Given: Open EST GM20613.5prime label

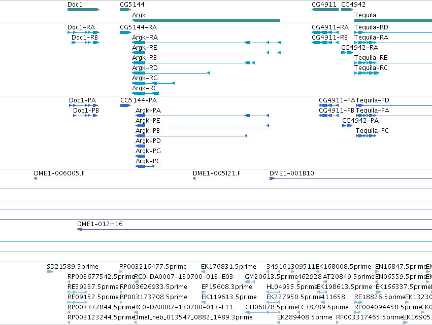Looking at the screenshot, I should coord(271,277).
